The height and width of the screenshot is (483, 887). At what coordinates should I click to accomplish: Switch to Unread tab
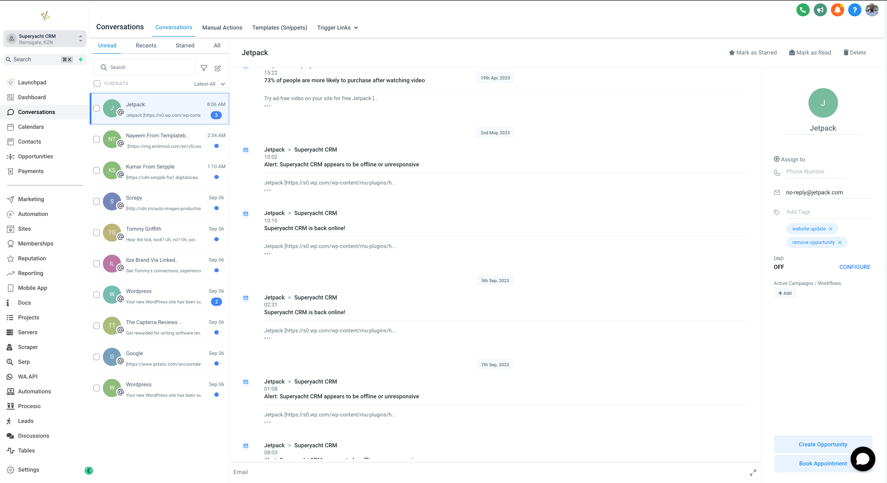pyautogui.click(x=107, y=46)
